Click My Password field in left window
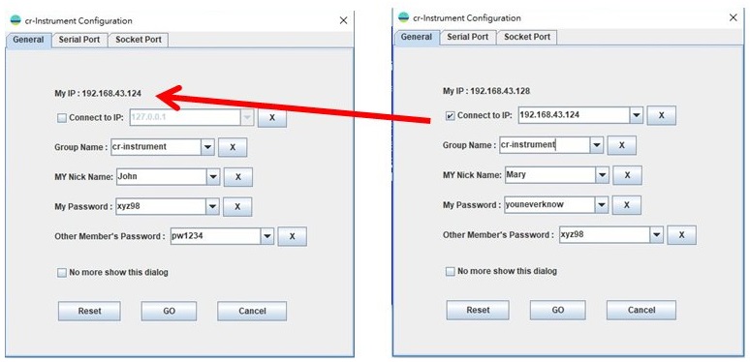This screenshot has height=362, width=750. pyautogui.click(x=161, y=207)
